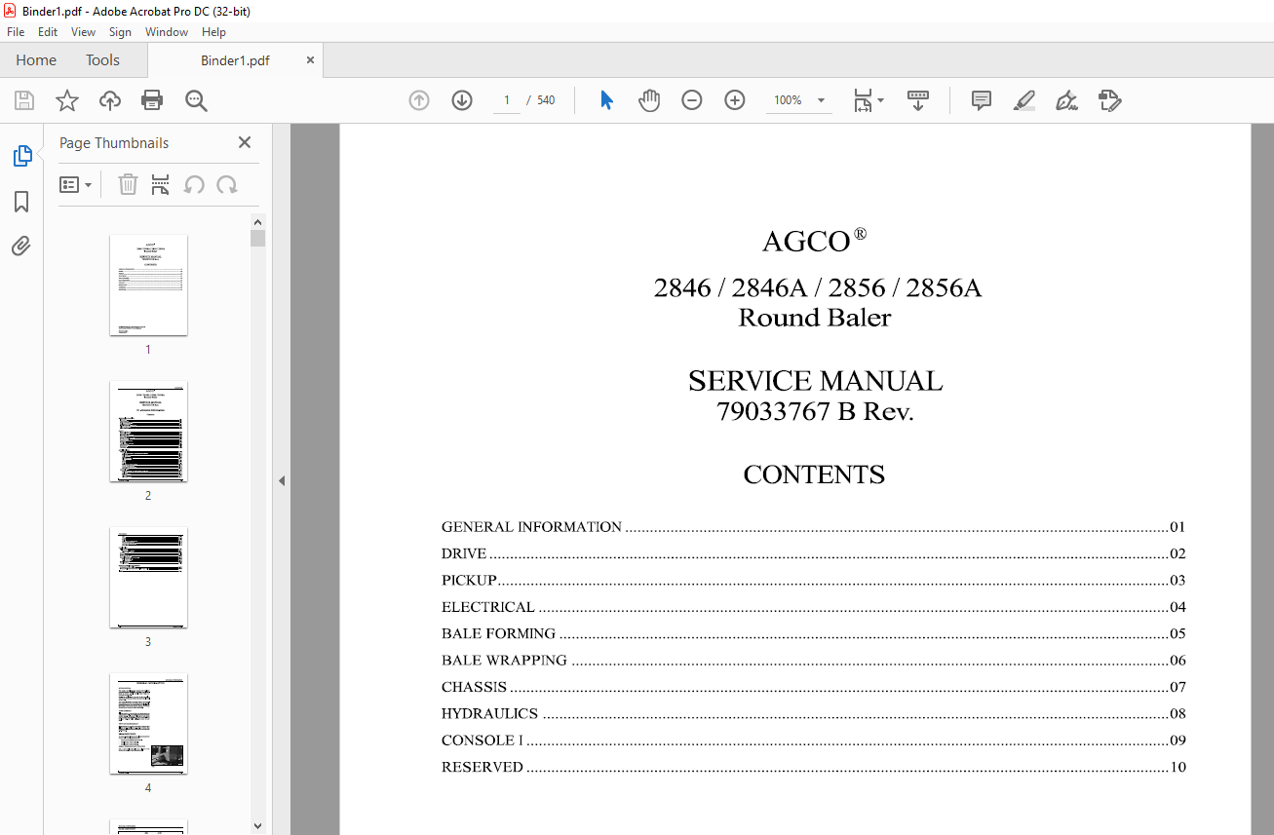Screen dimensions: 1274x835
Task: Activate the Hand pan tool
Action: pyautogui.click(x=649, y=100)
